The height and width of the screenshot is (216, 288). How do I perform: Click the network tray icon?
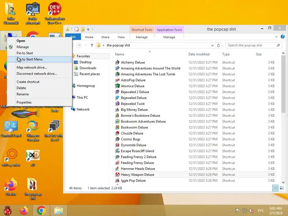pos(244,210)
